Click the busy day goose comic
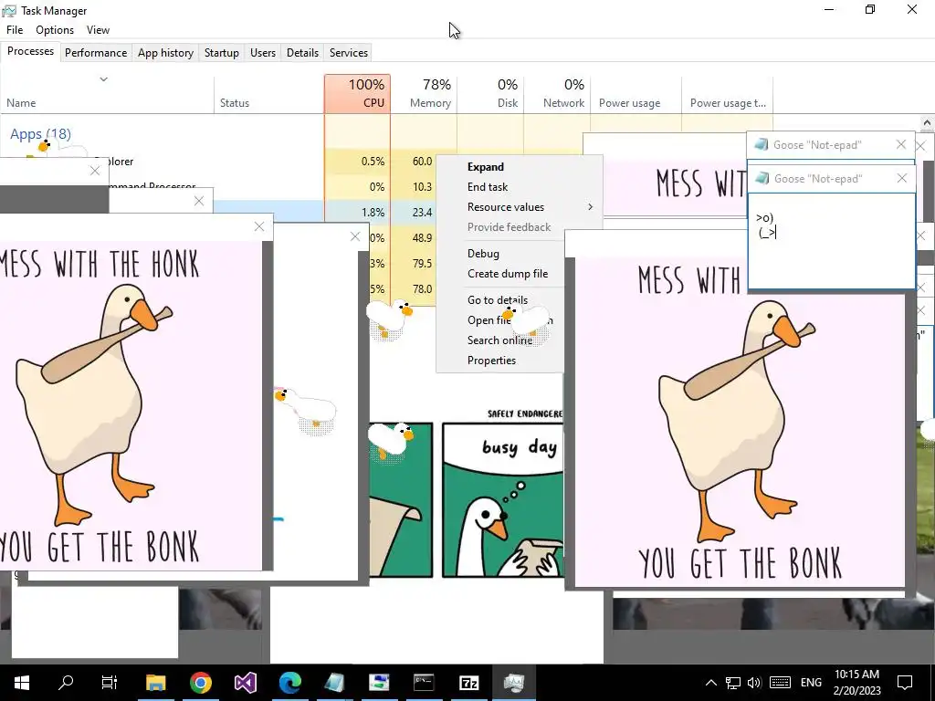The image size is (935, 701). [x=502, y=499]
